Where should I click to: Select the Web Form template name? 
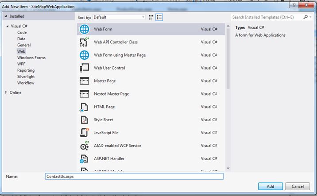coord(103,29)
